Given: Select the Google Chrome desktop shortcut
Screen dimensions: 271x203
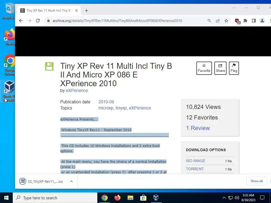Looking at the screenshot, I should click(10, 65).
